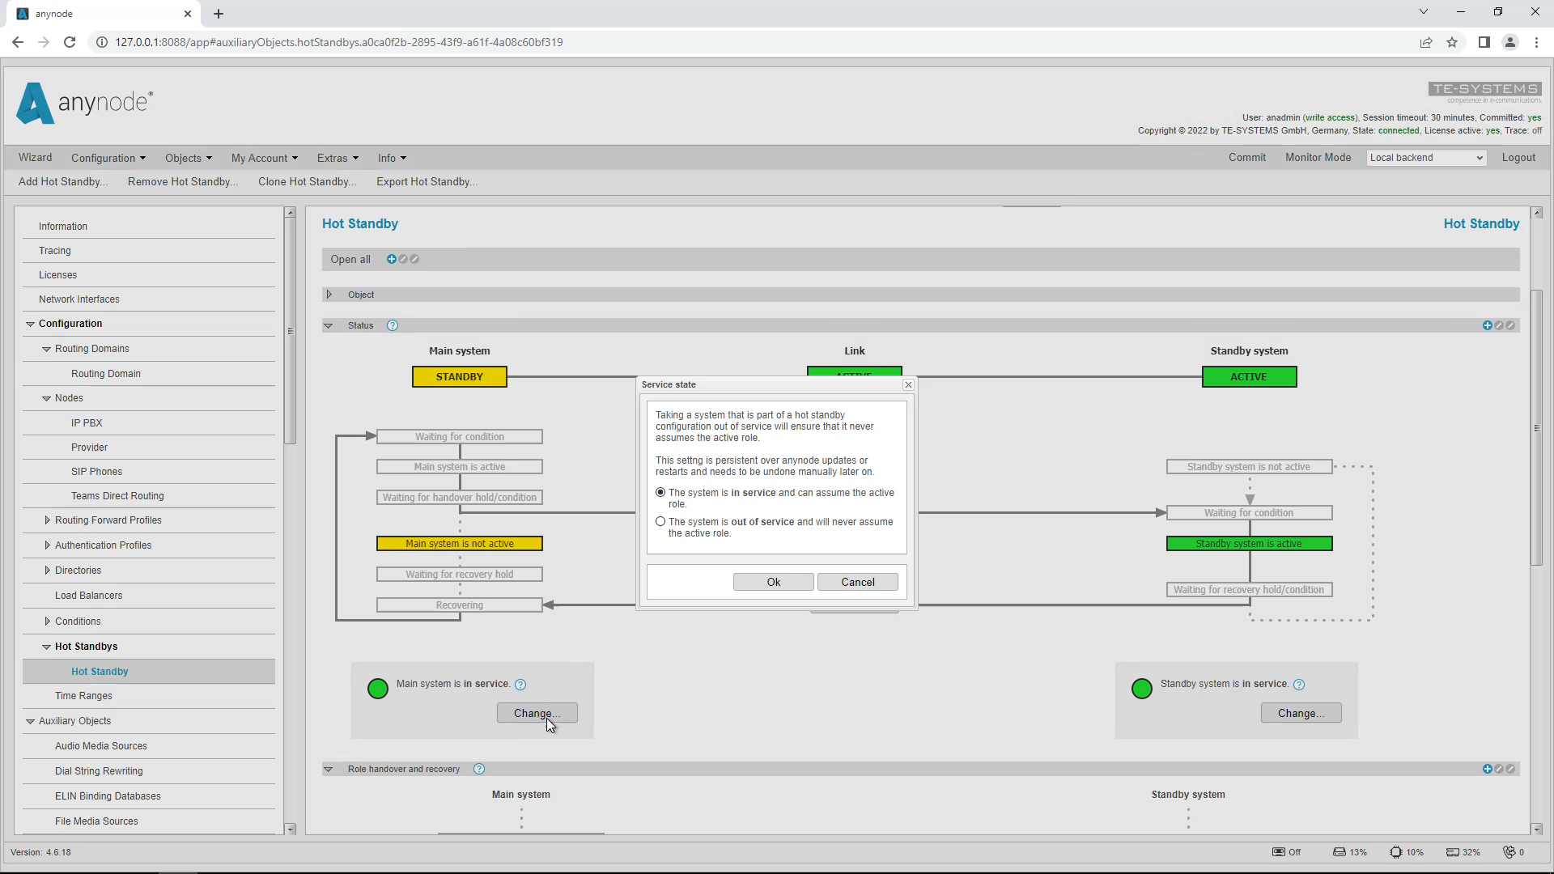The height and width of the screenshot is (874, 1554).
Task: Open the Wizard menu
Action: 35,158
